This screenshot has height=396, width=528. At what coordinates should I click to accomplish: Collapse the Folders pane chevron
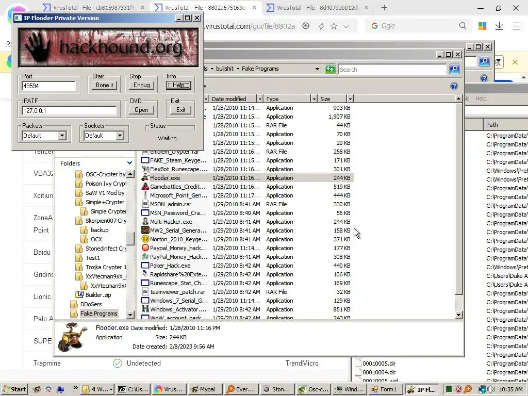pyautogui.click(x=129, y=163)
